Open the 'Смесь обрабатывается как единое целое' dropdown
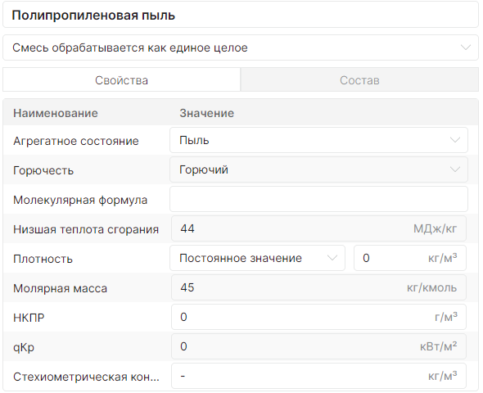The height and width of the screenshot is (393, 483). coord(240,47)
